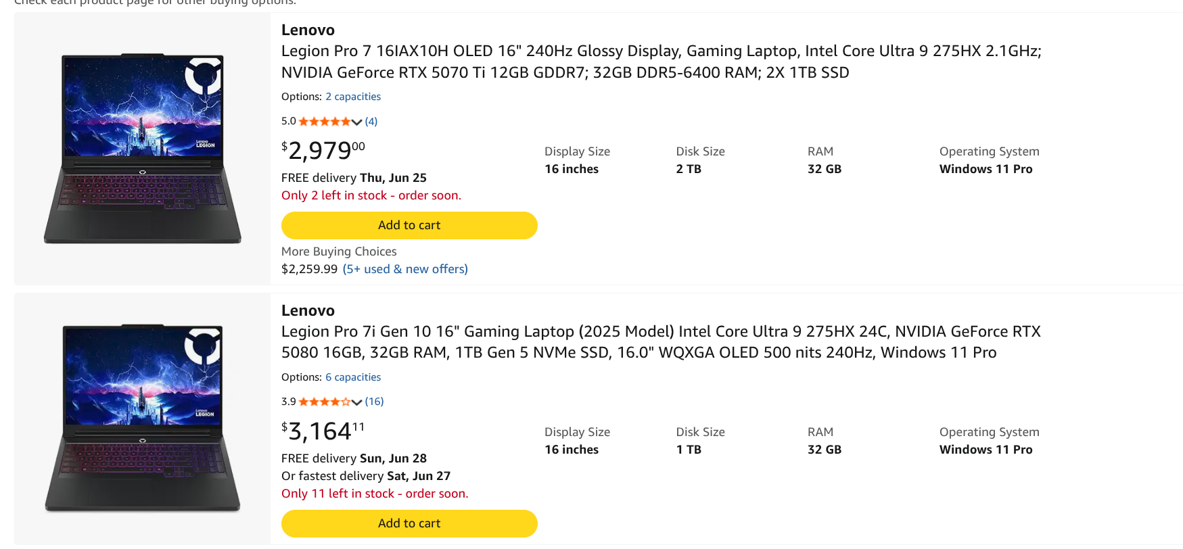Open the Legion Pro 7i Gen 10 title link
Image resolution: width=1183 pixels, height=549 pixels.
(661, 342)
